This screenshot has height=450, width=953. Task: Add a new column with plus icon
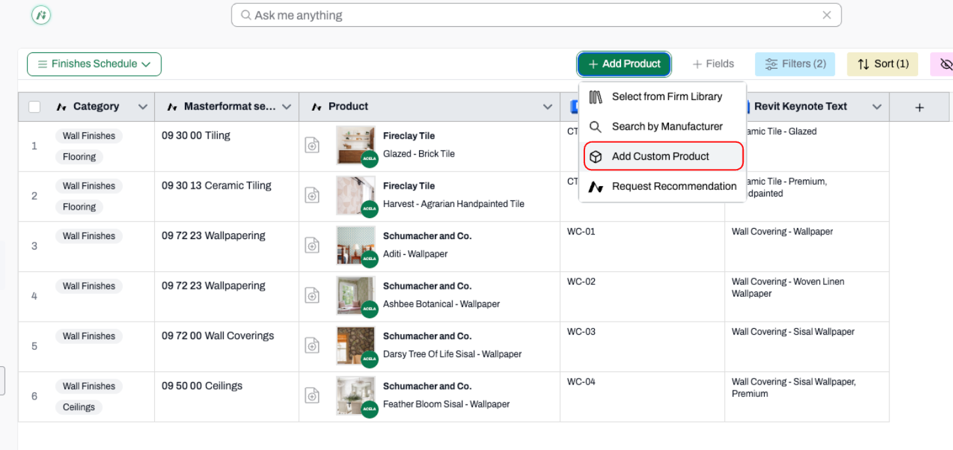pyautogui.click(x=920, y=107)
